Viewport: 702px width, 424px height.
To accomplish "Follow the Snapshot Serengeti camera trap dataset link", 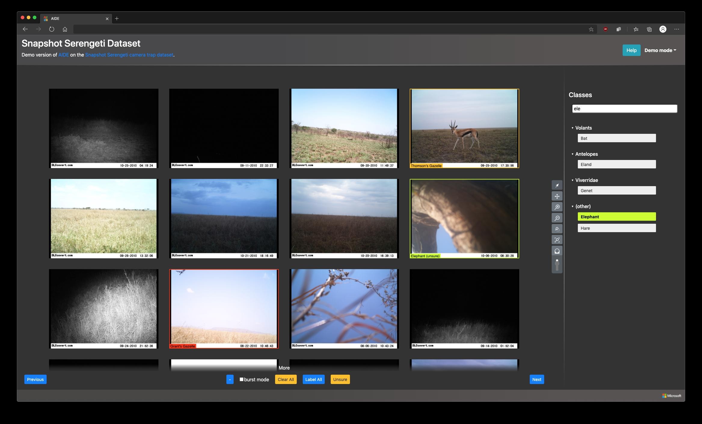I will [129, 55].
